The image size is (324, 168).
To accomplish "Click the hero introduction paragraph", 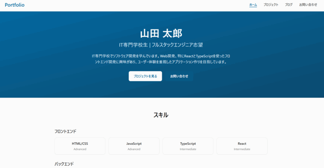I will (x=161, y=59).
